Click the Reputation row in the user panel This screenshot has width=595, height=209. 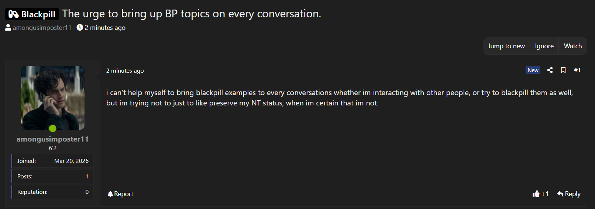pos(52,192)
